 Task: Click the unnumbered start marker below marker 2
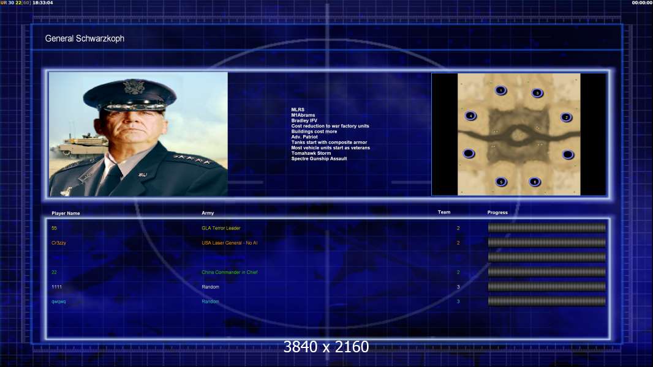568,155
